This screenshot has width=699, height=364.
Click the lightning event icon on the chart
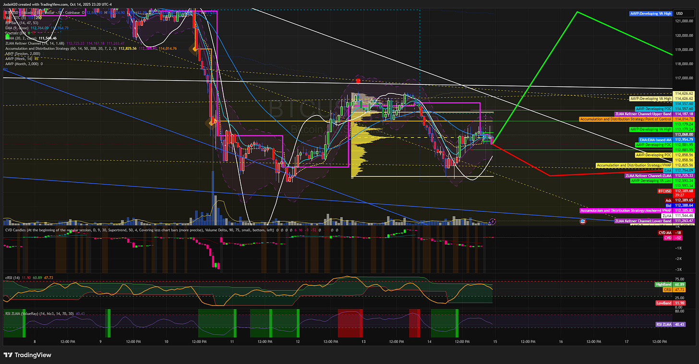(x=492, y=222)
